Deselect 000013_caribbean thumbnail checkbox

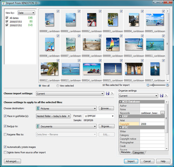(79, 60)
